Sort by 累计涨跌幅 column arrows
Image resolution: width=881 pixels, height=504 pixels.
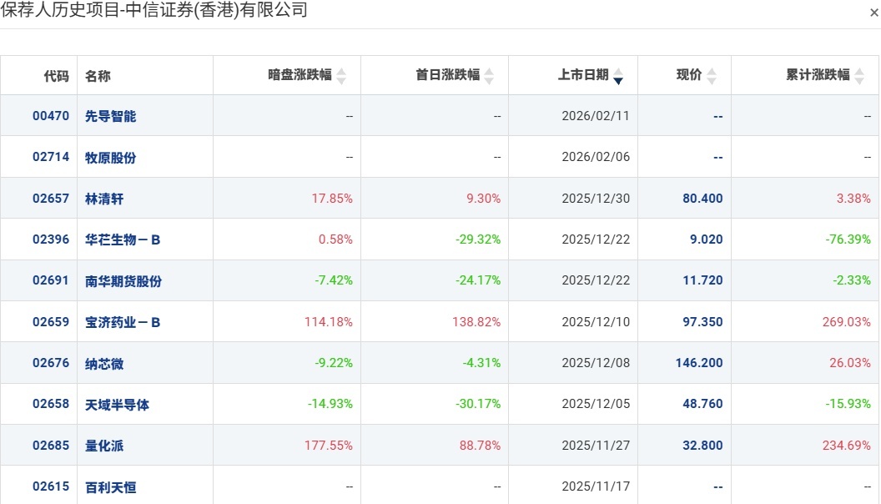pyautogui.click(x=859, y=75)
